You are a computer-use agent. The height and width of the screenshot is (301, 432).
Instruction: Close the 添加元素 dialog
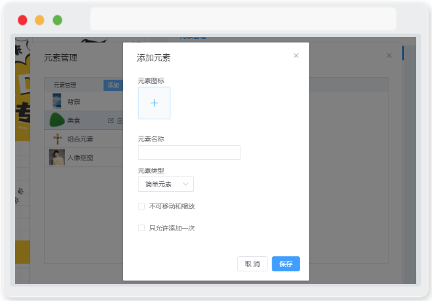(x=296, y=56)
